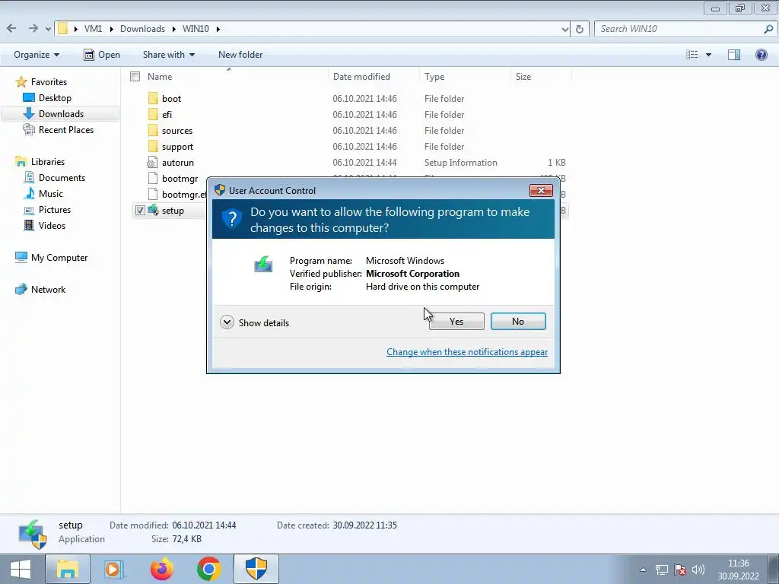Sort by the Size column header
This screenshot has height=584, width=779.
point(523,77)
